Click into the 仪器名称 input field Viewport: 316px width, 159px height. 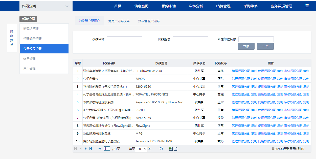[x=125, y=39]
